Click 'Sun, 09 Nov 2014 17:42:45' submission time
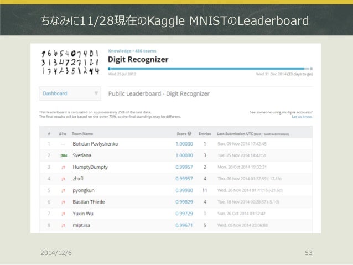The image size is (353, 265). pyautogui.click(x=242, y=144)
